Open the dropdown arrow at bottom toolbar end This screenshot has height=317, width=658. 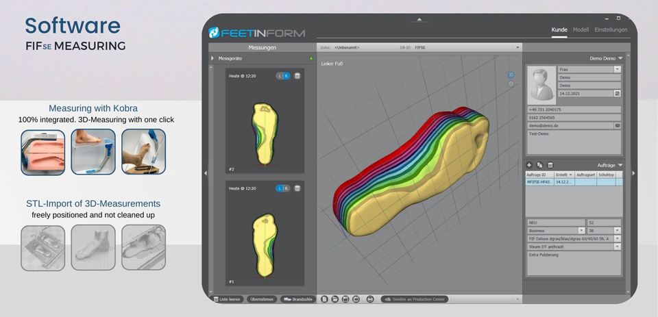[x=517, y=299]
